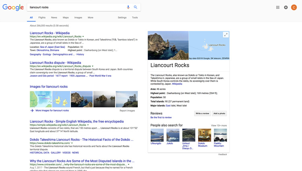Switch to the Images tab
Viewport: 302px width, 171px height.
pyautogui.click(x=78, y=18)
